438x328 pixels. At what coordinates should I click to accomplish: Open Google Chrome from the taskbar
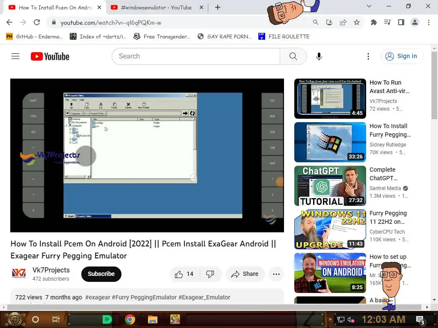coord(130,319)
